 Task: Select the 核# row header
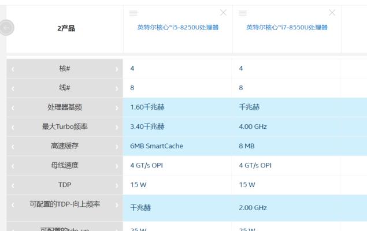pyautogui.click(x=65, y=68)
